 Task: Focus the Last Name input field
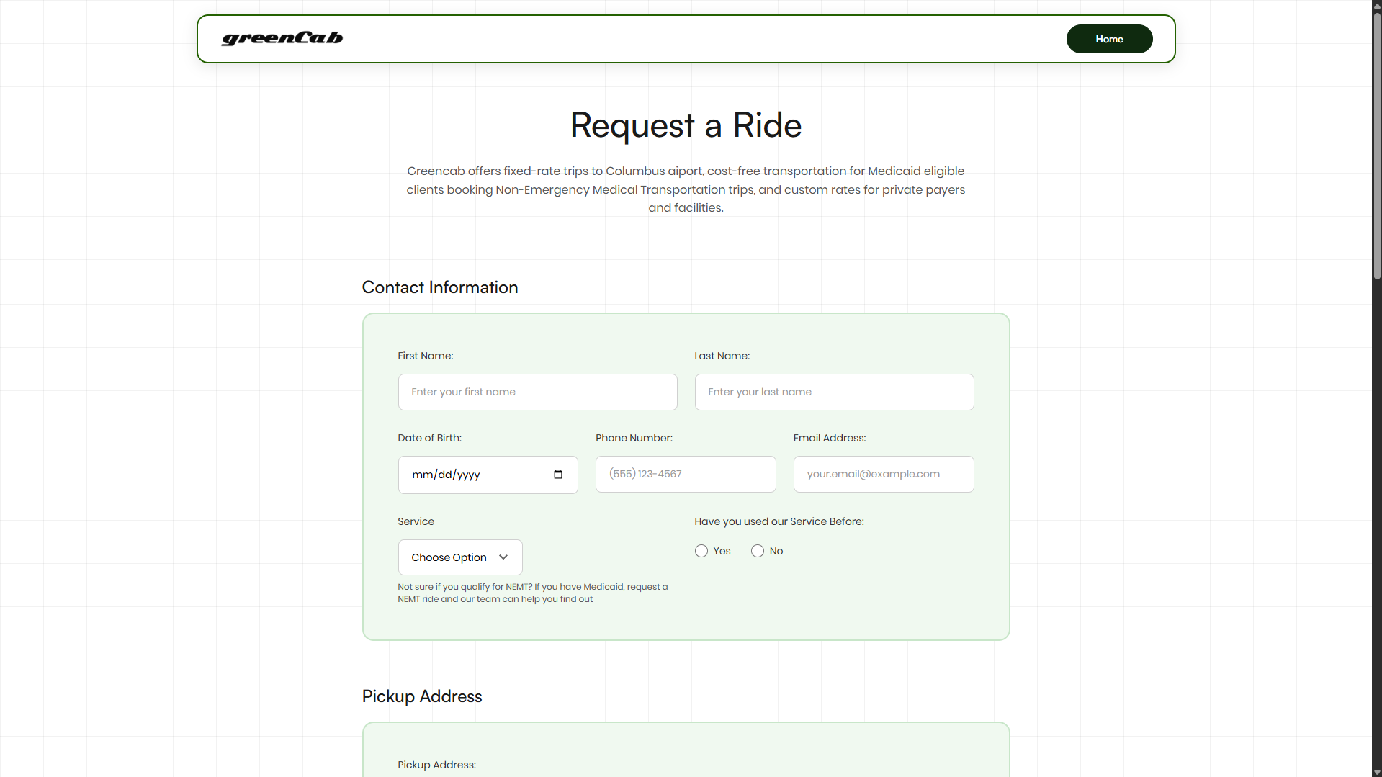pos(833,392)
